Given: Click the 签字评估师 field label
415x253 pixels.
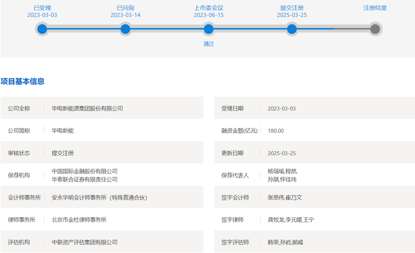Looking at the screenshot, I should click(235, 242).
